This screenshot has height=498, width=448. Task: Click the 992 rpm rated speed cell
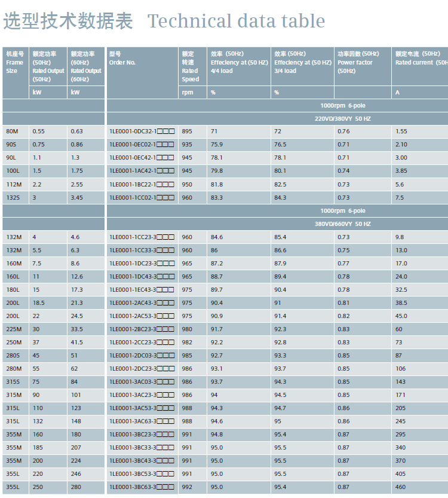click(x=192, y=487)
